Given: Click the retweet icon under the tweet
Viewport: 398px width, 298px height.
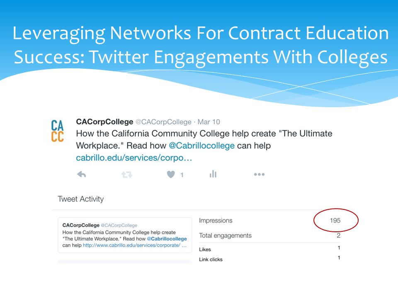Looking at the screenshot, I should (x=127, y=174).
